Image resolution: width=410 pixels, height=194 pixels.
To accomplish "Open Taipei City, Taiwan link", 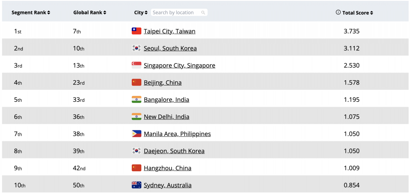I will tap(169, 31).
